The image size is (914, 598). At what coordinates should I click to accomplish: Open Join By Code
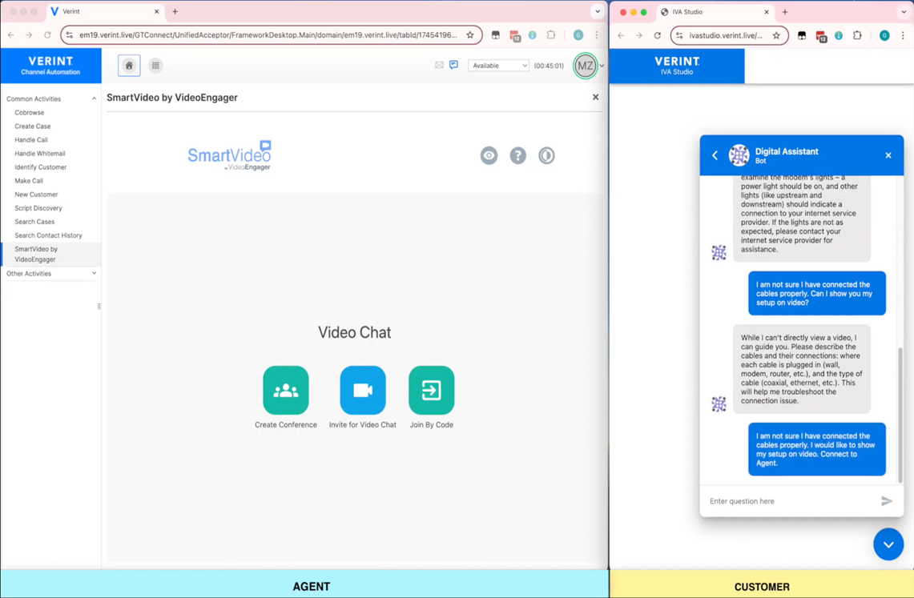pyautogui.click(x=431, y=390)
